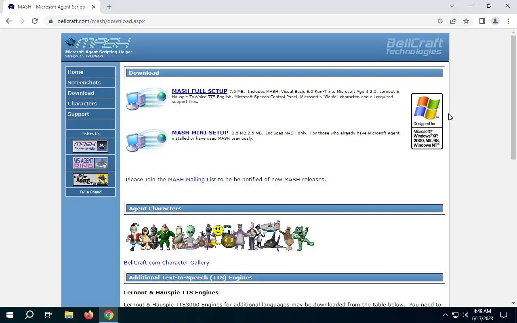The height and width of the screenshot is (323, 517).
Task: Open Chrome's three-dot menu
Action: click(508, 21)
